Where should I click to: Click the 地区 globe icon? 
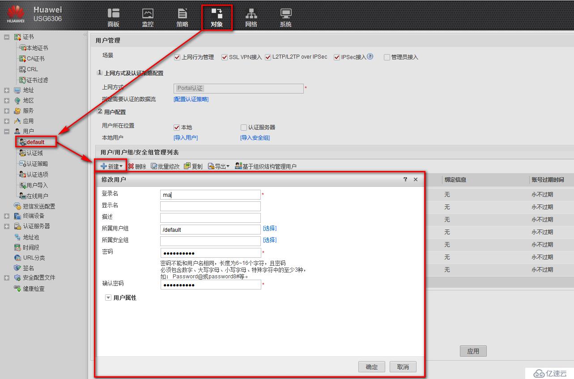click(x=17, y=101)
